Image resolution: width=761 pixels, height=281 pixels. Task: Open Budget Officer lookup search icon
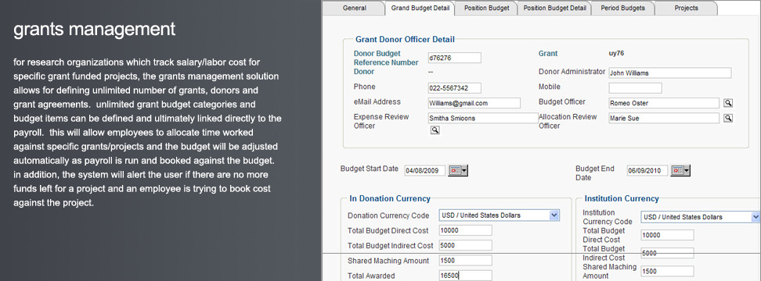click(x=727, y=103)
